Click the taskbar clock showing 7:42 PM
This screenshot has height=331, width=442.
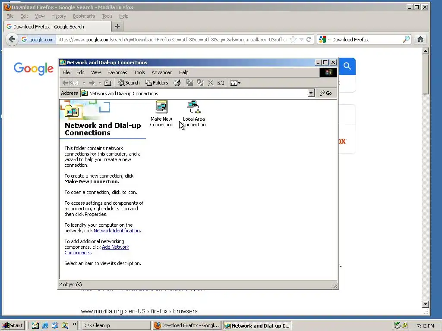pyautogui.click(x=425, y=326)
